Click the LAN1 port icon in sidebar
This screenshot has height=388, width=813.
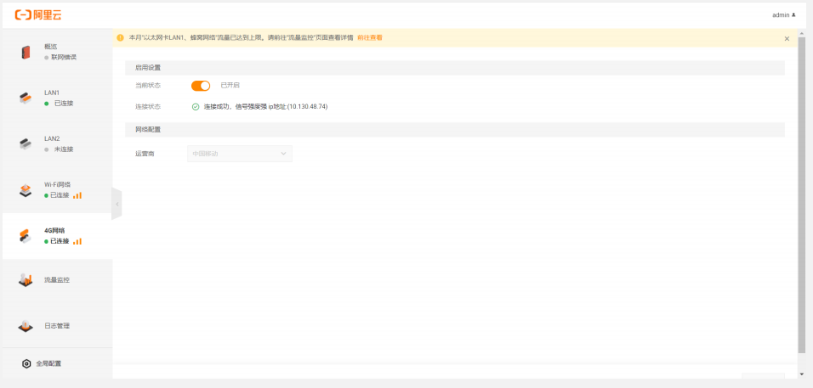tap(26, 98)
